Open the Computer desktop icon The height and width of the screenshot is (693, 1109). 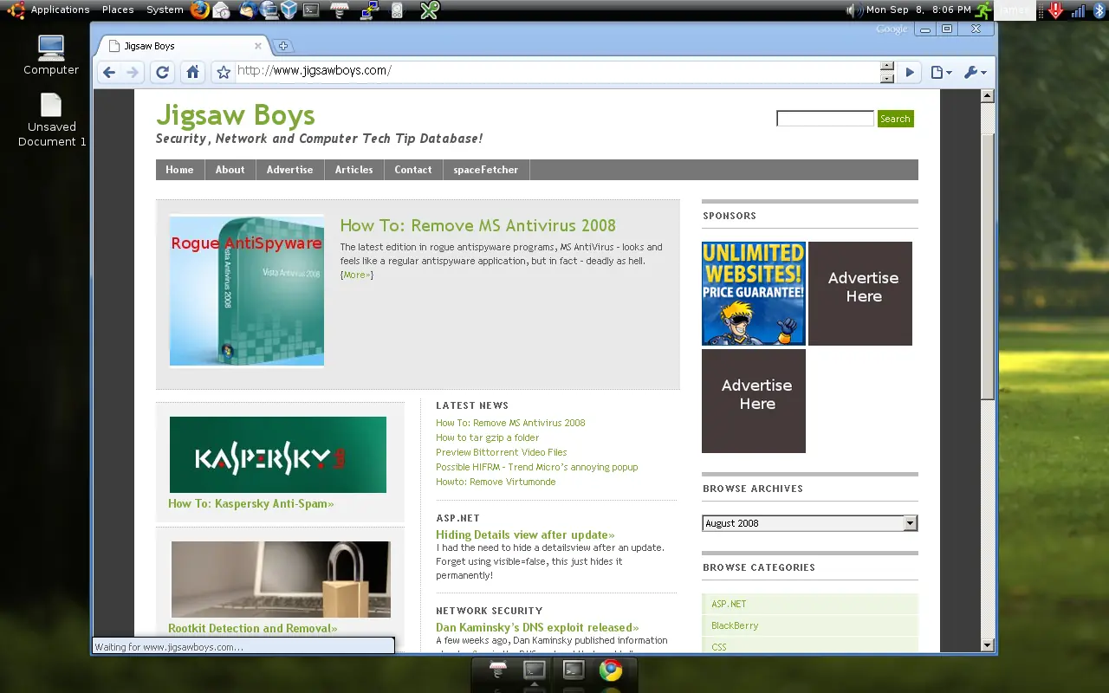click(x=51, y=55)
